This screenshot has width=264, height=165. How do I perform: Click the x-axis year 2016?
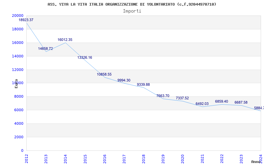point(105,159)
